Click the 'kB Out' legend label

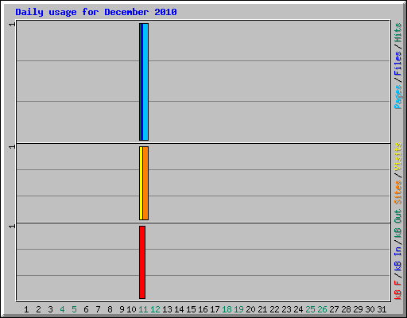coord(397,224)
